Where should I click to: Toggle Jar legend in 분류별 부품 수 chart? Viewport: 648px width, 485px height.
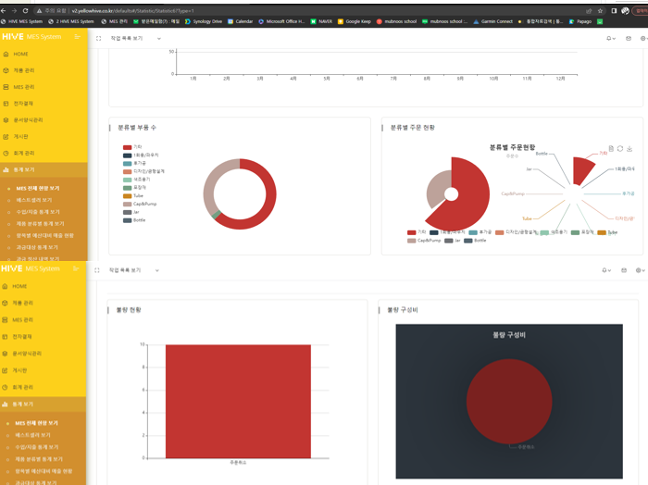point(131,212)
